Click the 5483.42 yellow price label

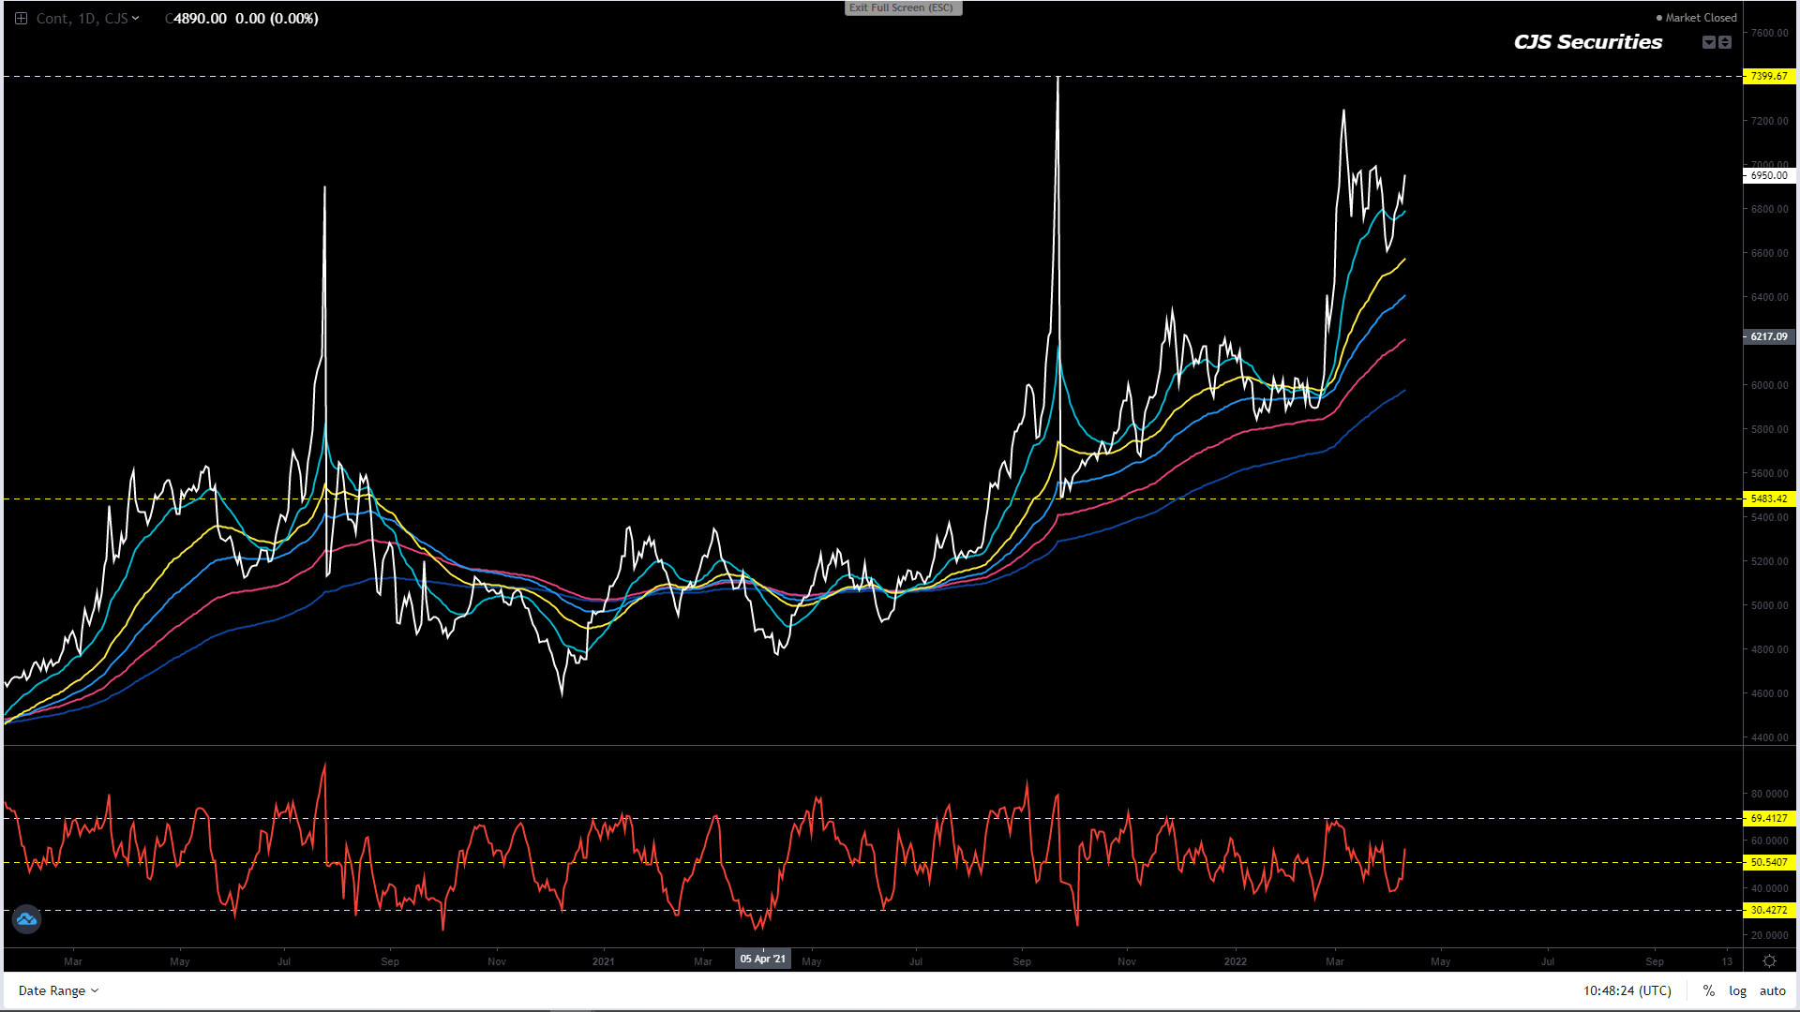pyautogui.click(x=1768, y=499)
